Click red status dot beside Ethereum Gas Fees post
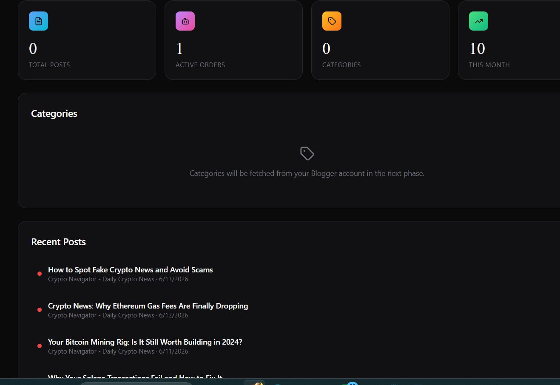 tap(40, 310)
